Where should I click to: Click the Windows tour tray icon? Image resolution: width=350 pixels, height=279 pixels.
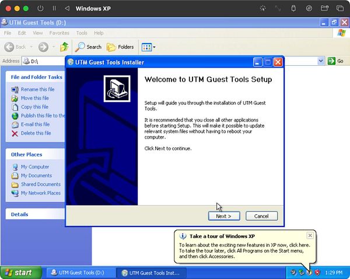coord(309,273)
